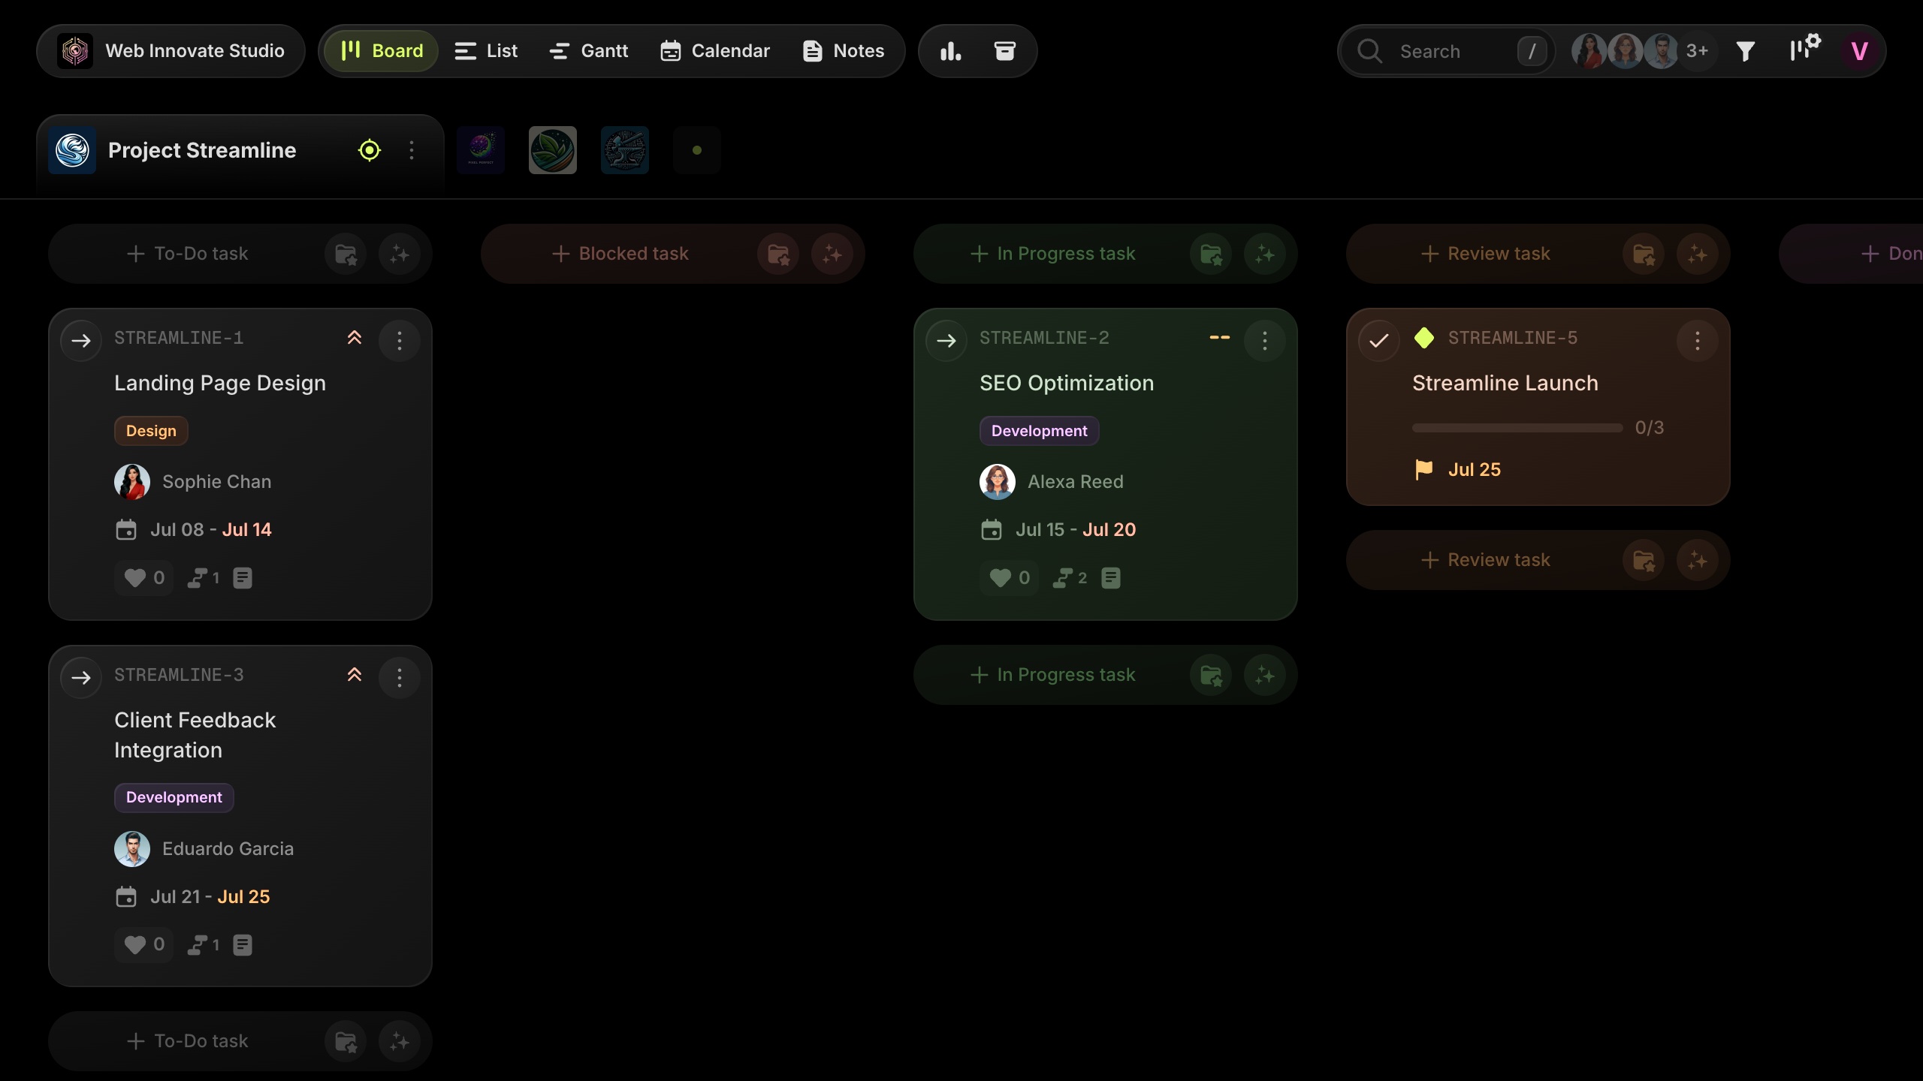Switch to the List view
The image size is (1923, 1081).
tap(486, 51)
